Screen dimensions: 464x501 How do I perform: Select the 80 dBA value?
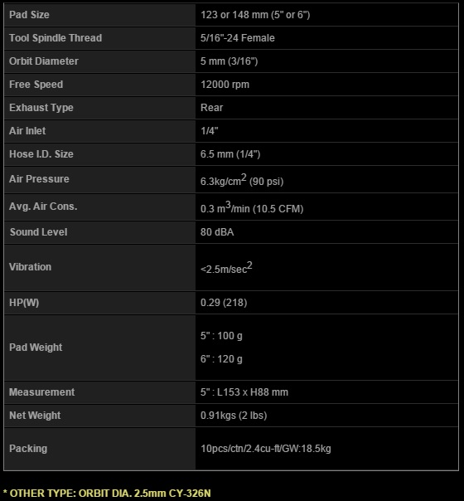(x=217, y=232)
